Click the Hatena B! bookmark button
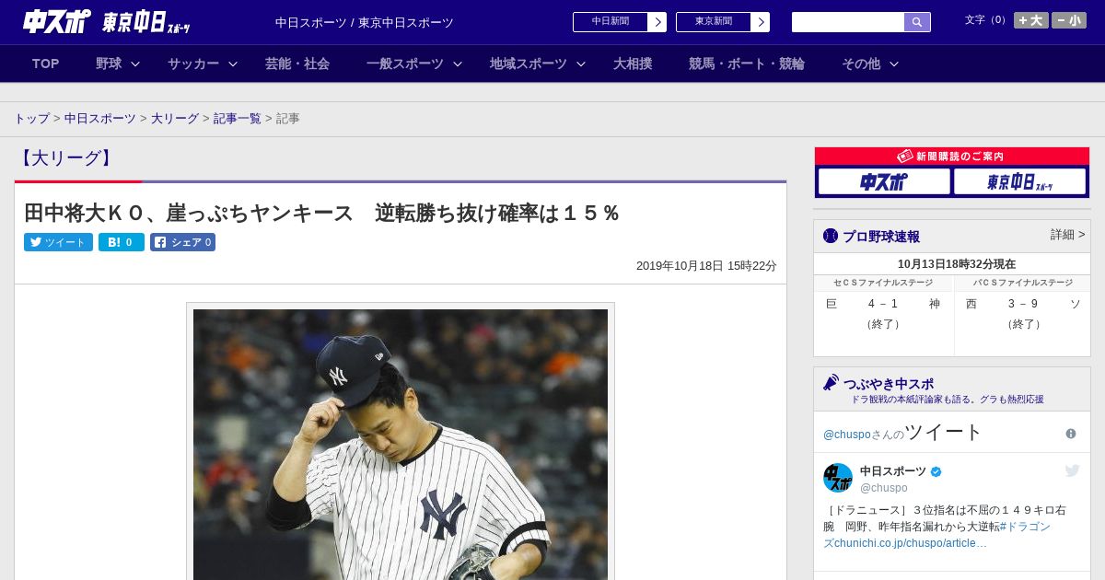The height and width of the screenshot is (580, 1105). (x=122, y=242)
